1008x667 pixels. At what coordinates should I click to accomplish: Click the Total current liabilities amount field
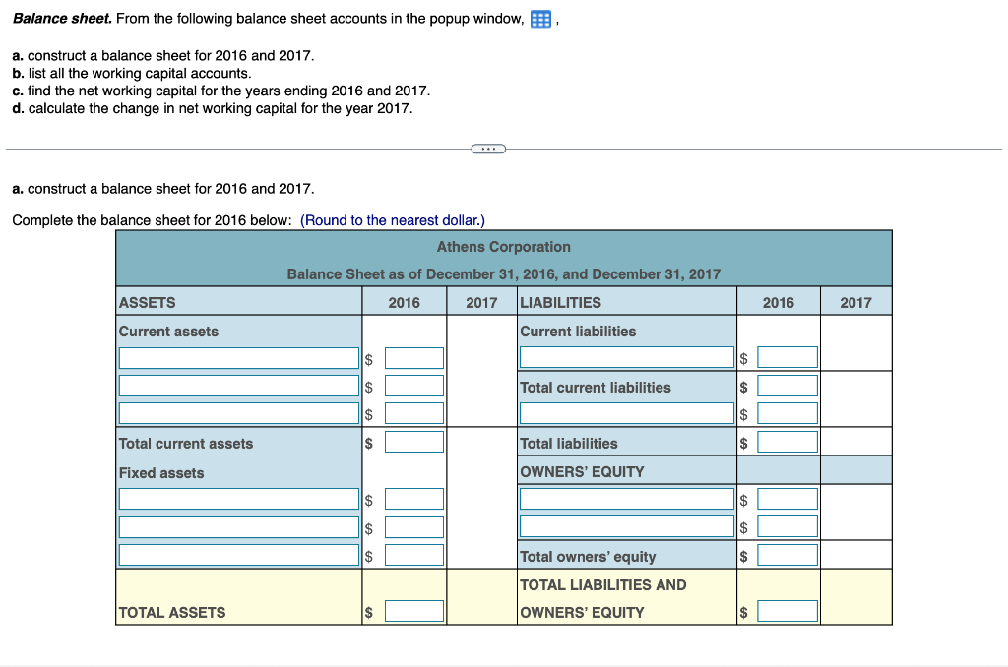point(787,387)
